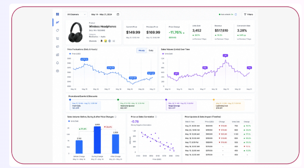The width and height of the screenshot is (304, 168).
Task: Open the shopping cart sidebar icon
Action: [x=57, y=38]
